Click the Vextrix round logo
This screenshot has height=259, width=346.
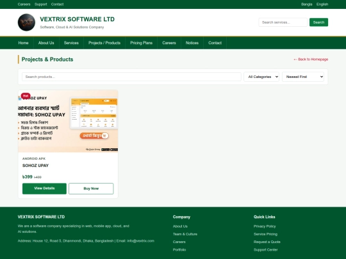point(26,22)
